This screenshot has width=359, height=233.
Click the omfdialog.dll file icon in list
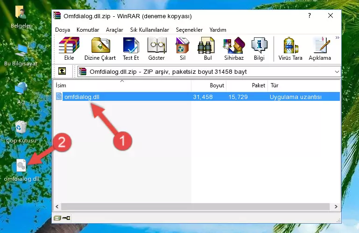point(59,97)
